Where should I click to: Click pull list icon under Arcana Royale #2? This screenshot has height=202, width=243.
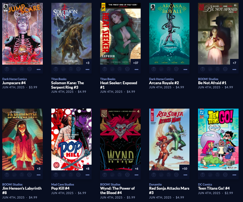[x=154, y=69]
